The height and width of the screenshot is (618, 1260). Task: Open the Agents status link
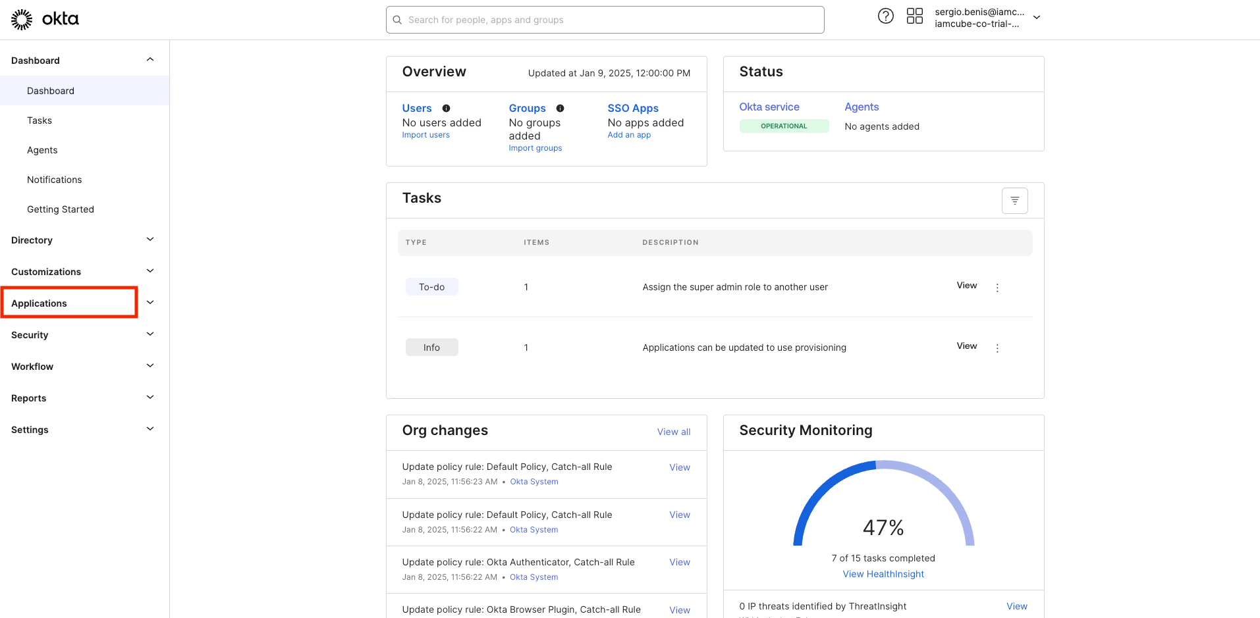862,107
